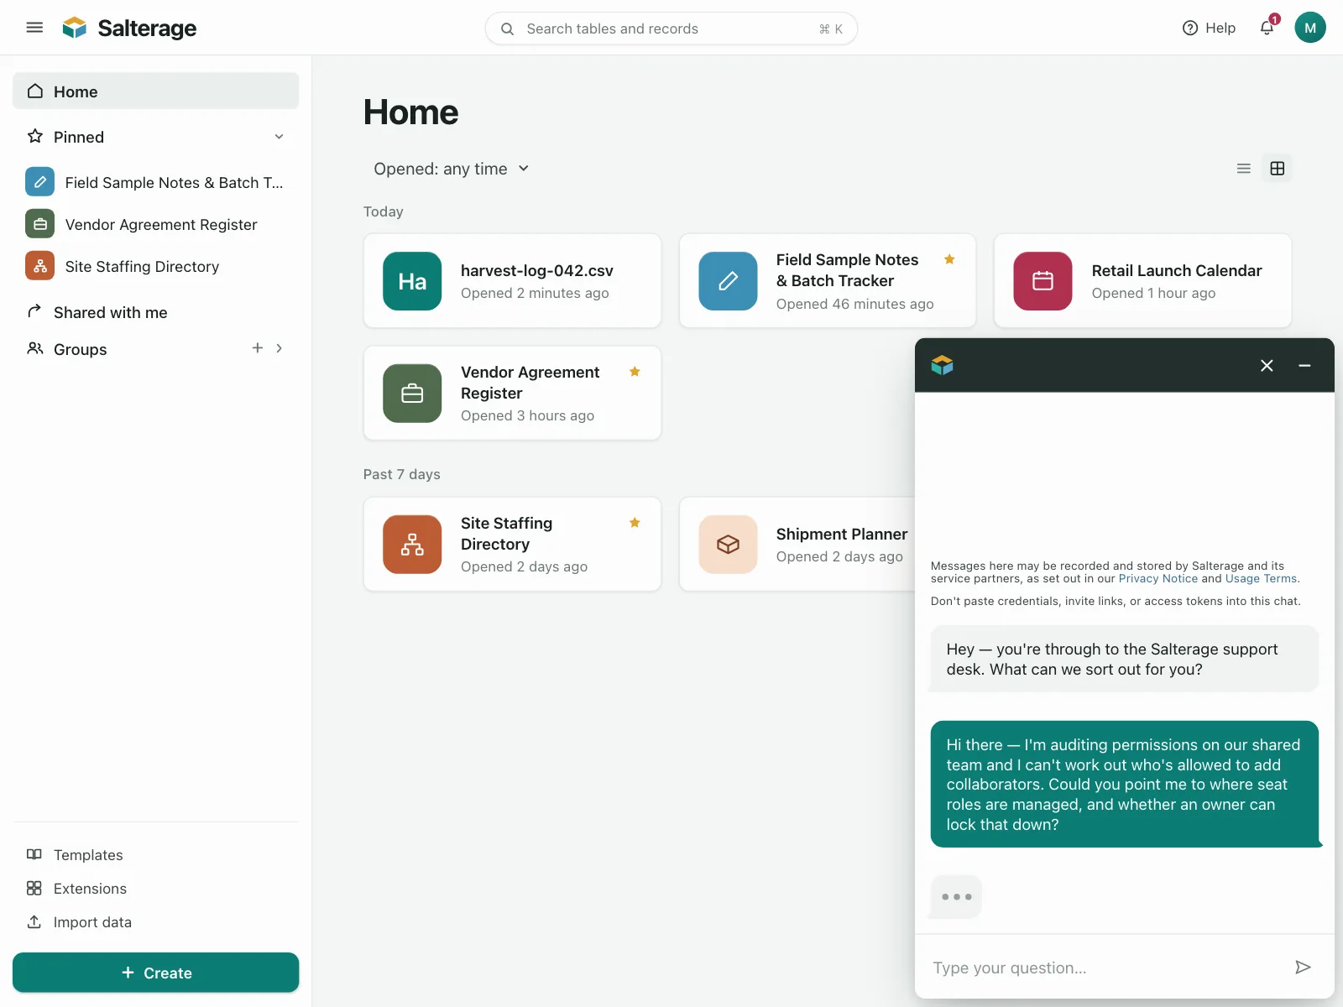Click the Home sidebar house icon

[35, 91]
